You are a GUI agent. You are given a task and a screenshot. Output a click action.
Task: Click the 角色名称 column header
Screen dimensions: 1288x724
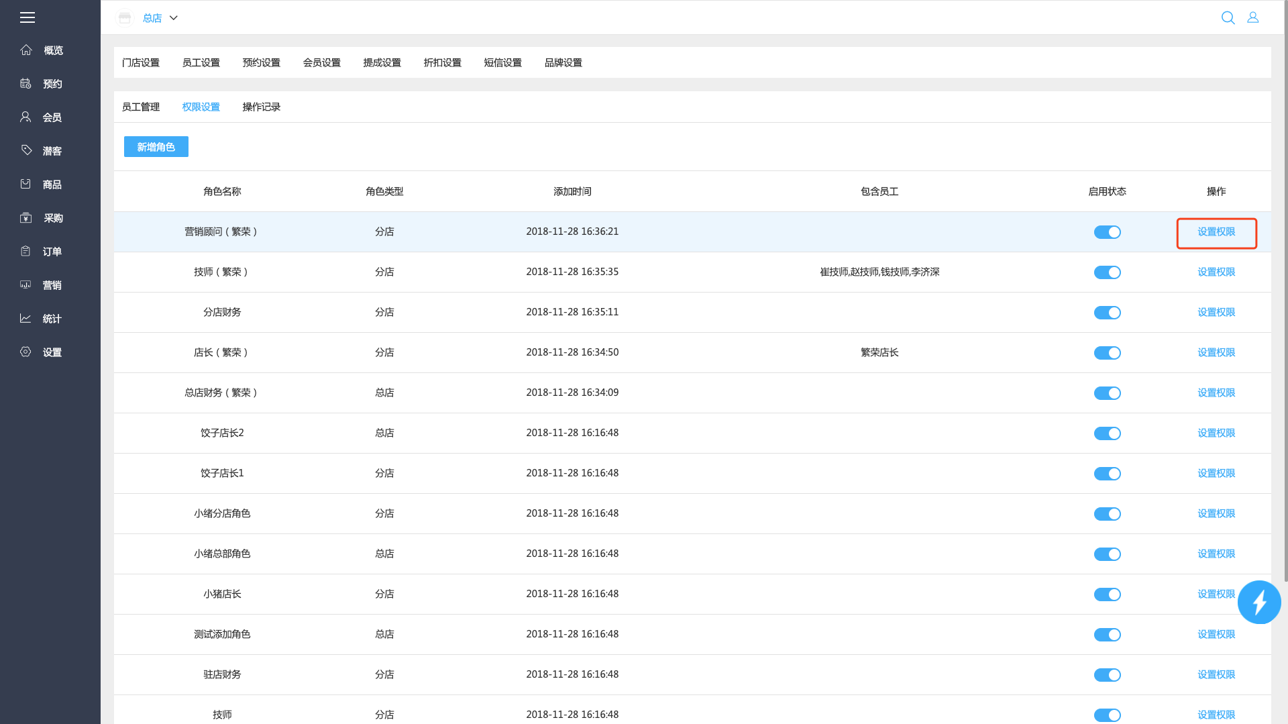222,192
